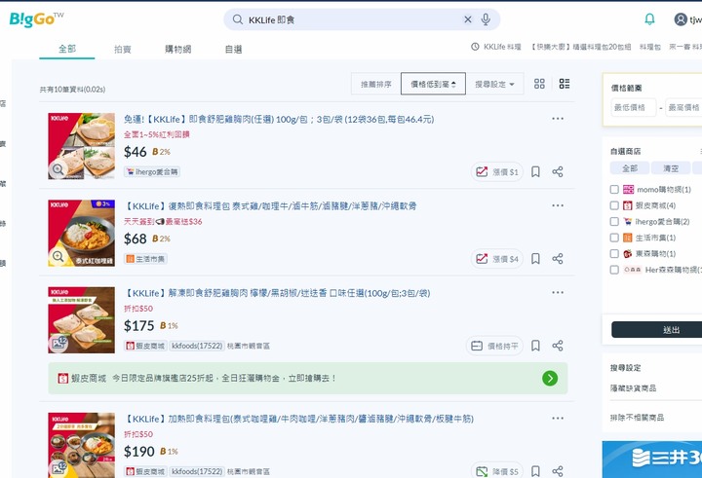This screenshot has height=478, width=702.
Task: Open the 解凍即食舒肥雞胸肉 listing title
Action: click(277, 293)
